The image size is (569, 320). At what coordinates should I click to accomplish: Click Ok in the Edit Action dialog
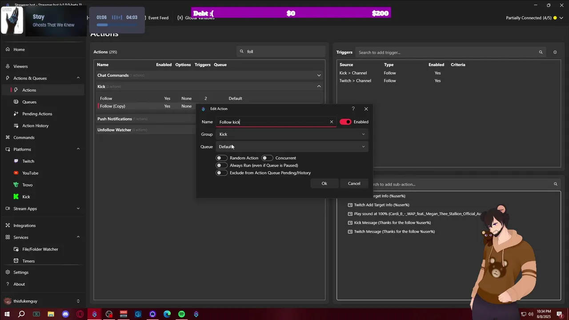(325, 184)
